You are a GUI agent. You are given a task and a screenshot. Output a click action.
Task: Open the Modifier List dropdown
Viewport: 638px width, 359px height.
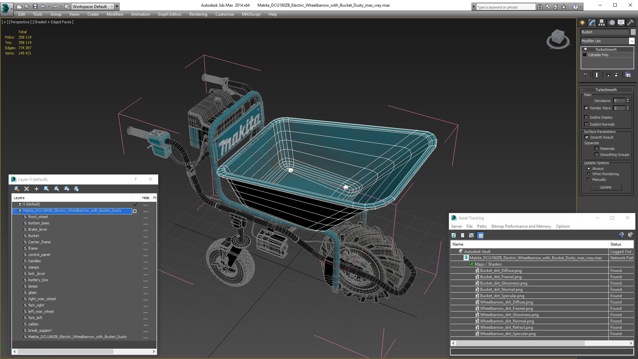[x=631, y=41]
